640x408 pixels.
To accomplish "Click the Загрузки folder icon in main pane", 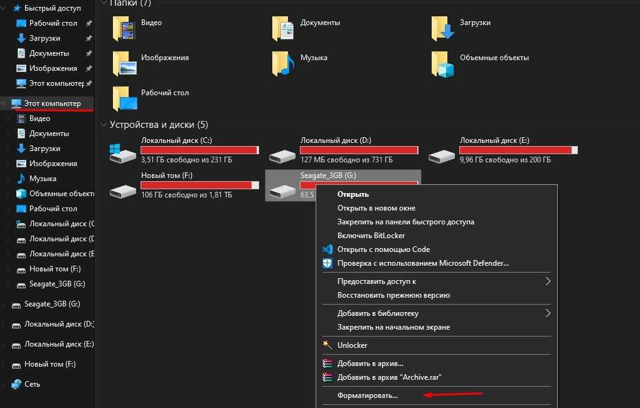I will tap(443, 29).
